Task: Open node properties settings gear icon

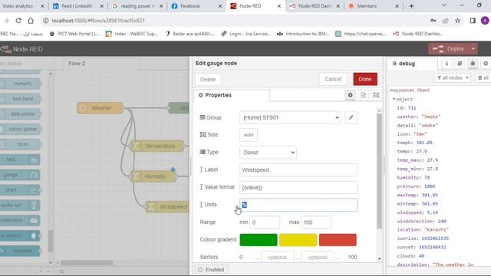Action: point(350,95)
